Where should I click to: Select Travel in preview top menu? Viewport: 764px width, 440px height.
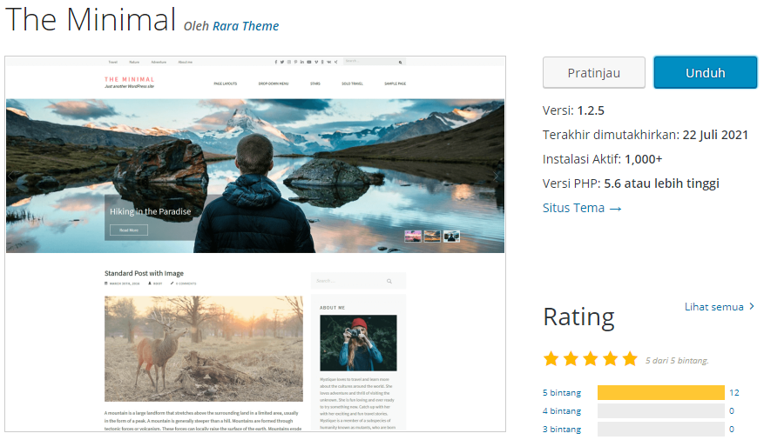pyautogui.click(x=113, y=63)
